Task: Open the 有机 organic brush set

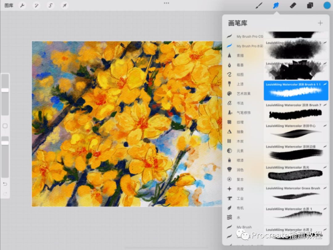Action: [x=245, y=208]
